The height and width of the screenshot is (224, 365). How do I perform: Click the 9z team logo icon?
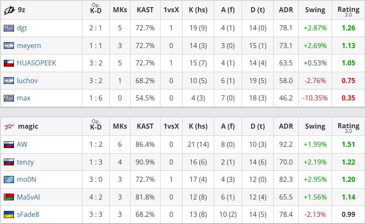(9, 10)
